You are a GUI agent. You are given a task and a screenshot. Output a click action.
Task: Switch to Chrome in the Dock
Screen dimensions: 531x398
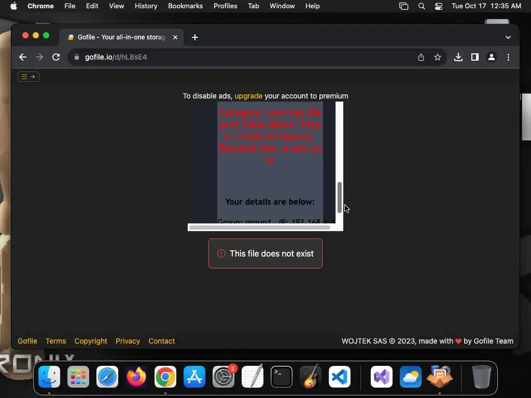coord(165,377)
